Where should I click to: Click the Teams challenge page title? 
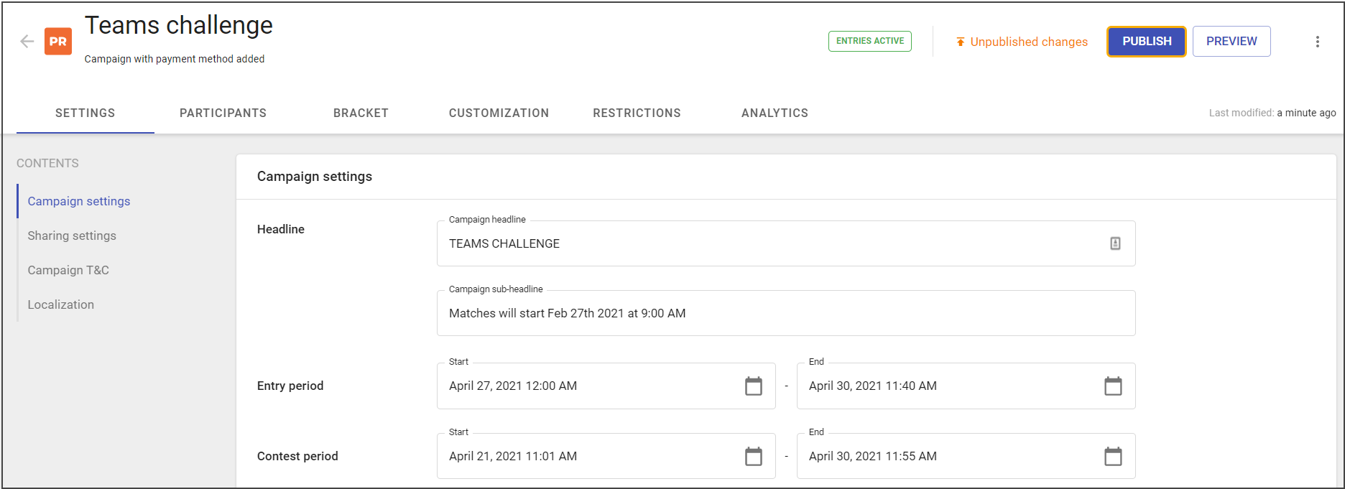click(179, 25)
